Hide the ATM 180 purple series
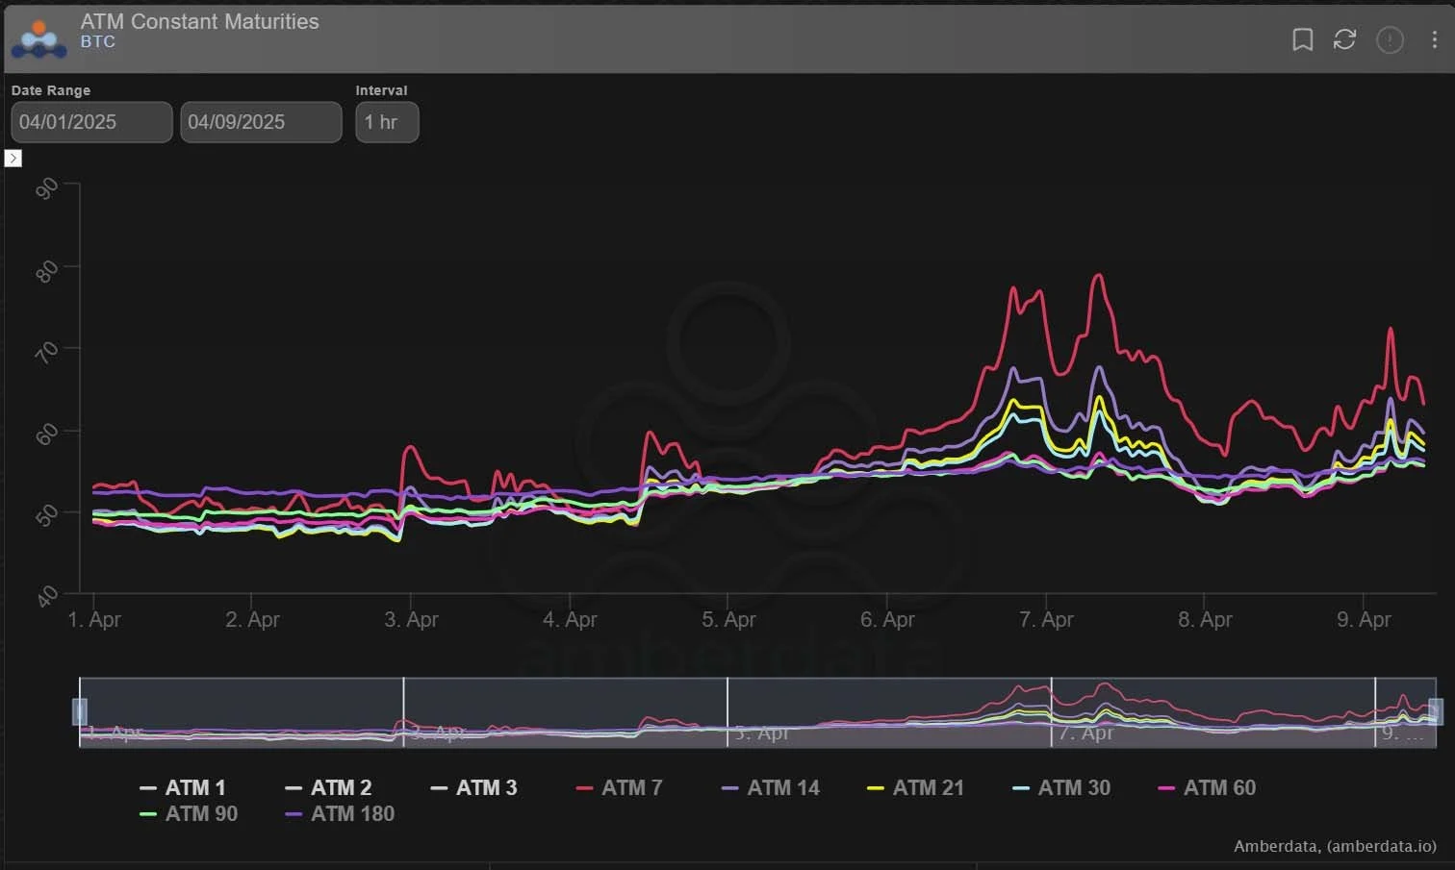Image resolution: width=1455 pixels, height=870 pixels. [x=340, y=814]
